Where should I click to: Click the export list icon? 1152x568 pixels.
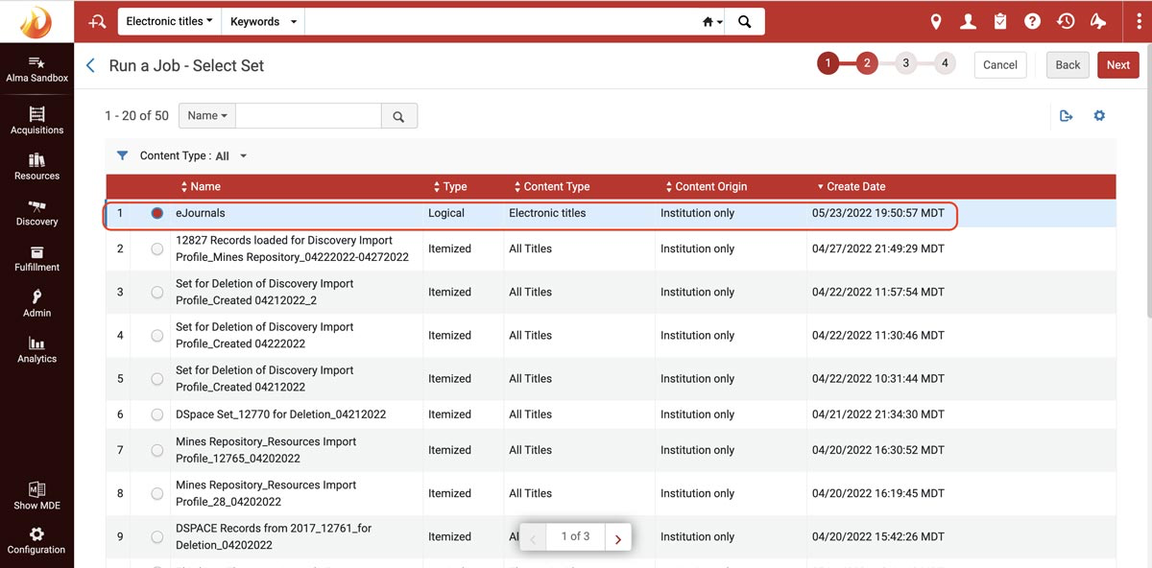click(x=1066, y=116)
